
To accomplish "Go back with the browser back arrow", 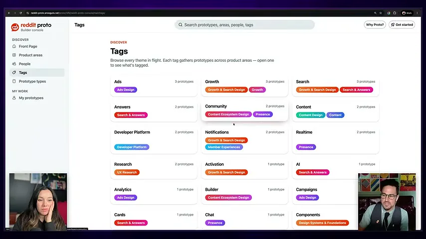I will click(x=9, y=13).
